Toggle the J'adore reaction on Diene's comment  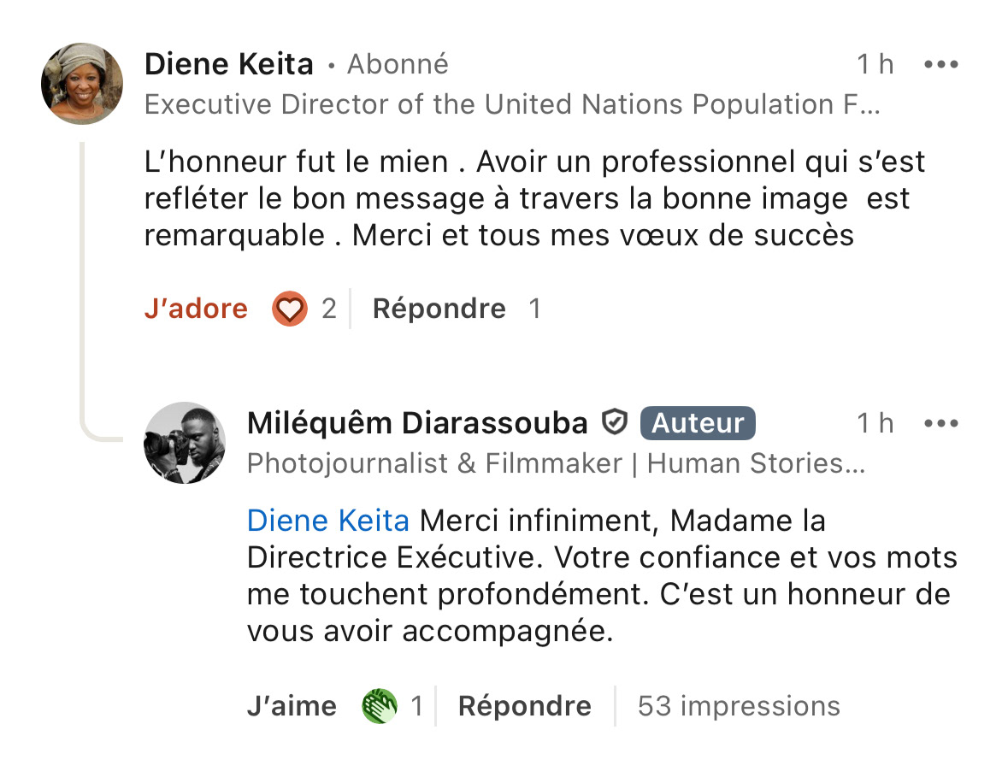tap(196, 309)
